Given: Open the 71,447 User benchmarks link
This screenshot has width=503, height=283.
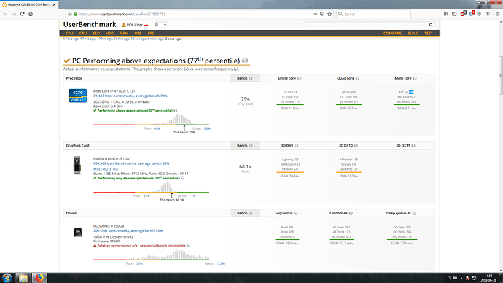Looking at the screenshot, I should point(130,96).
